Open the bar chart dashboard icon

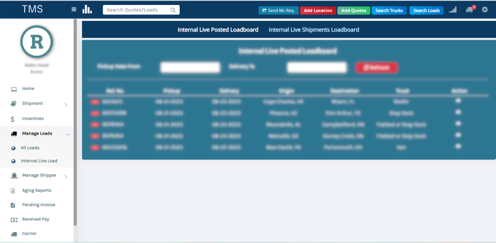point(87,9)
